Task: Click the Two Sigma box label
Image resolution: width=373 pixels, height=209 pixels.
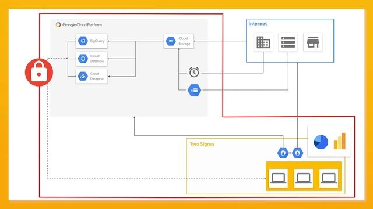Action: 202,144
